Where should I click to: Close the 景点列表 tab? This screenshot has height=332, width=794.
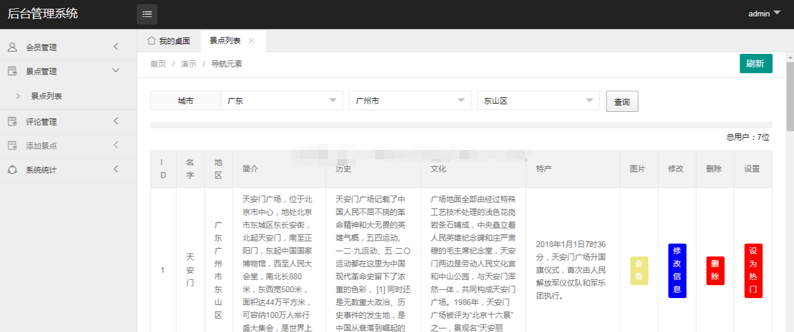(251, 40)
